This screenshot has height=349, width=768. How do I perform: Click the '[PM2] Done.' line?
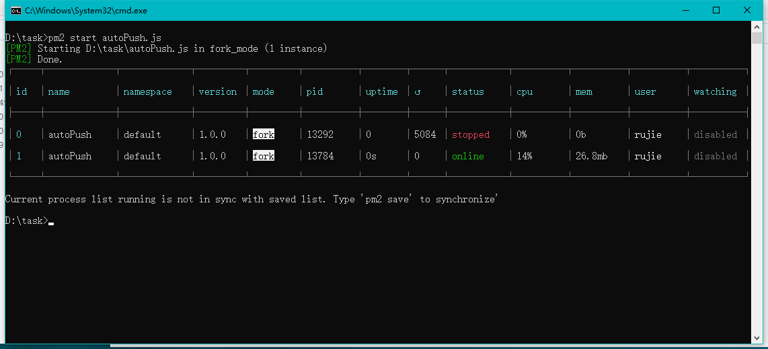click(x=34, y=59)
